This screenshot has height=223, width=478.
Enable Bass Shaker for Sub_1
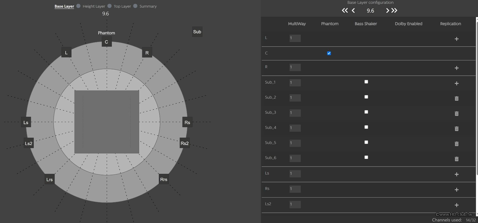366,82
